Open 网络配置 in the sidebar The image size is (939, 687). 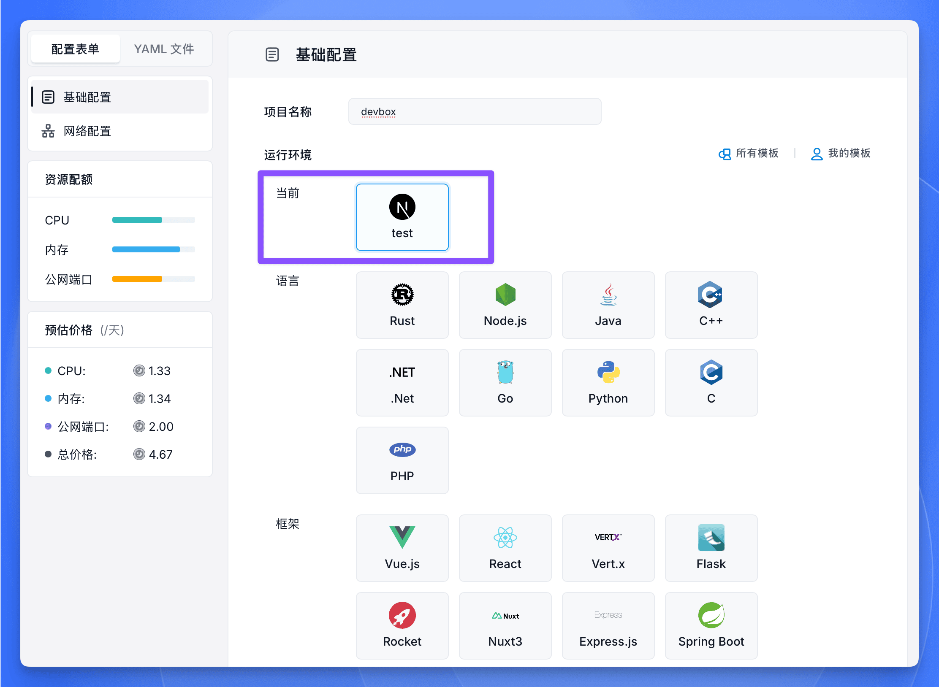pos(120,131)
